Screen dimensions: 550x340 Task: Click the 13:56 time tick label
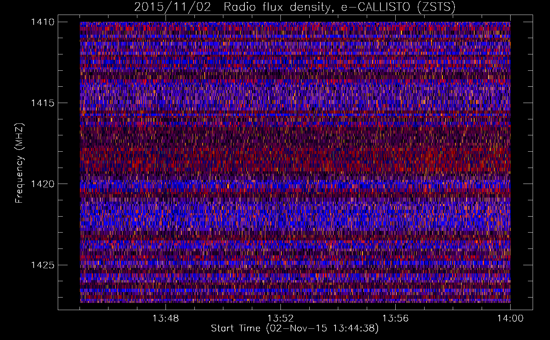pyautogui.click(x=395, y=319)
